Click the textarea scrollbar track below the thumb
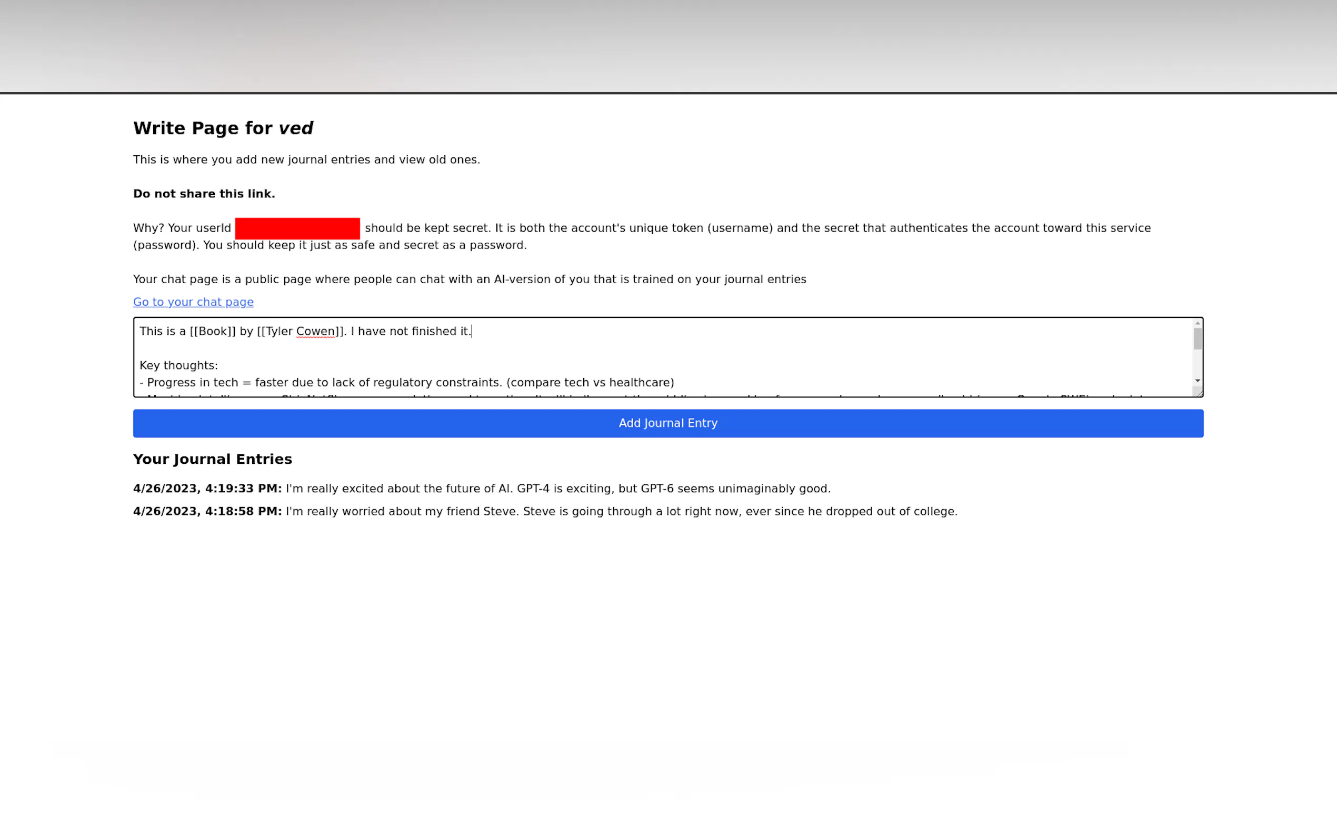 (1197, 363)
